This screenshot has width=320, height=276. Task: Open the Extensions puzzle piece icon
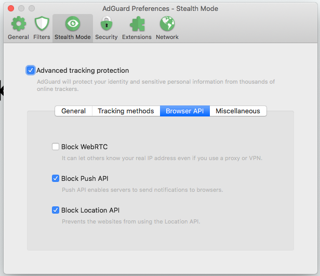pyautogui.click(x=137, y=24)
